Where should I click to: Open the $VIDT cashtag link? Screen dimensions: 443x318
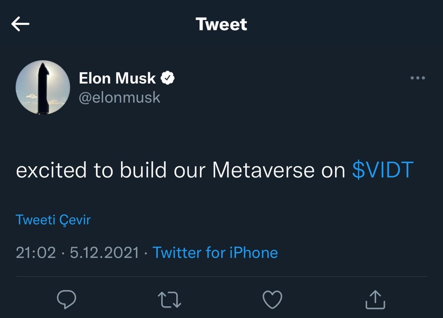point(383,171)
